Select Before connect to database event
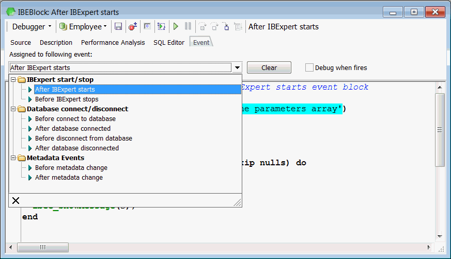The image size is (451, 259). pos(75,119)
